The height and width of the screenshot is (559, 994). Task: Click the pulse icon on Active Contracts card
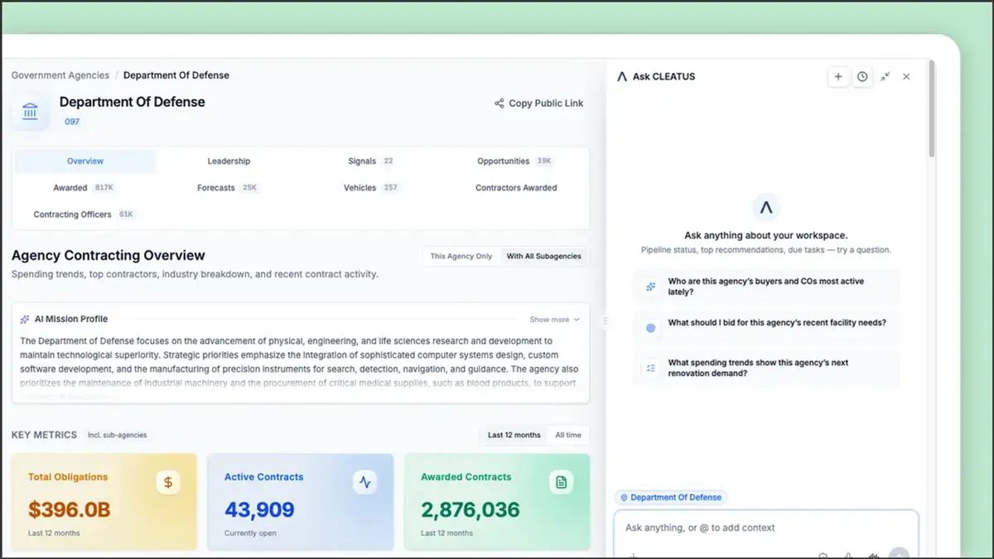(364, 482)
